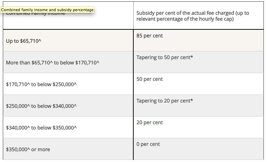Select the '20 per cent' subsidy cell
Screen dimensions: 267x162
(150, 122)
